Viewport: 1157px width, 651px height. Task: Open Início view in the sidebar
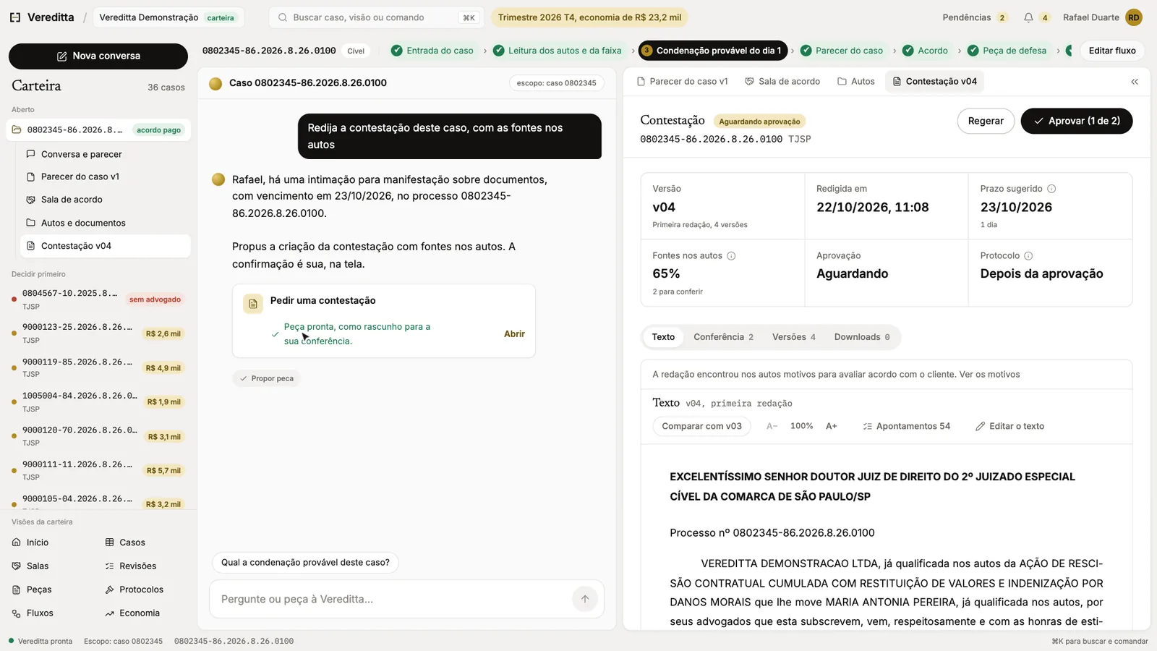click(30, 542)
